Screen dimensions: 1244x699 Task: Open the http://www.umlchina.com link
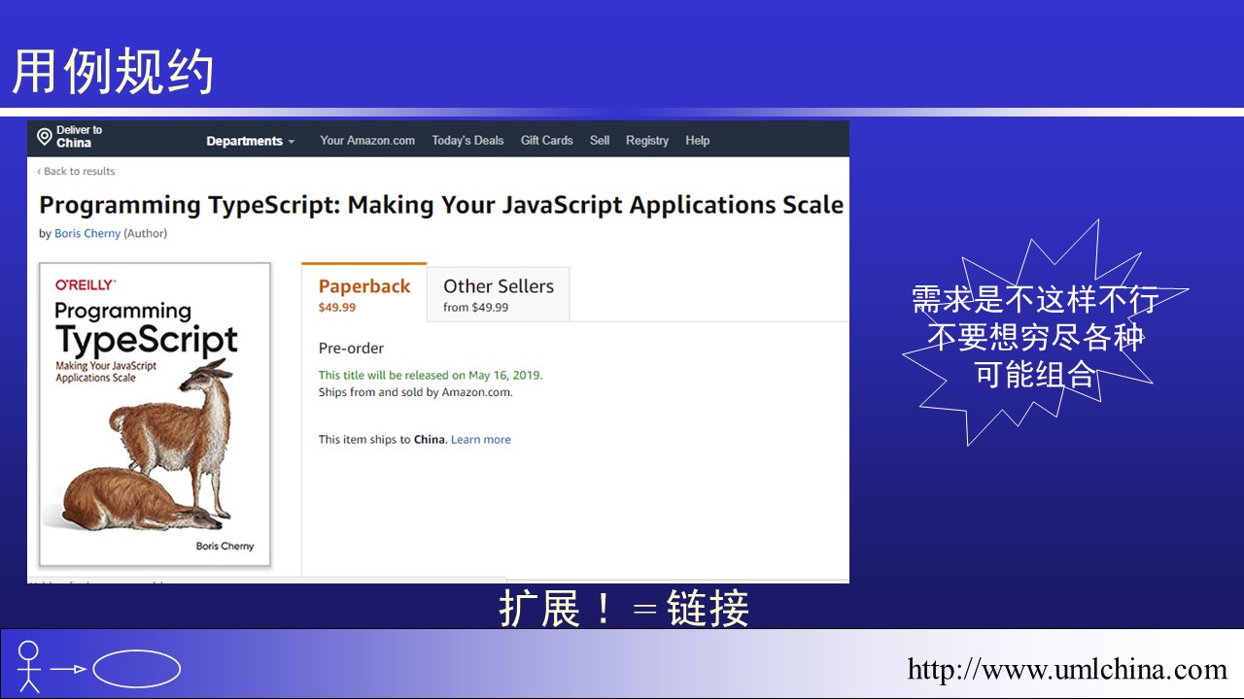1068,669
